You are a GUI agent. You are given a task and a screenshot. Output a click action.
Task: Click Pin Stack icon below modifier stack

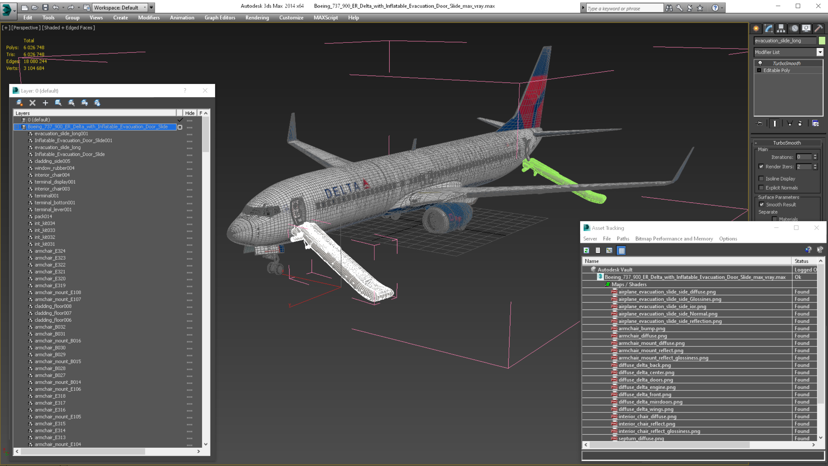click(760, 123)
